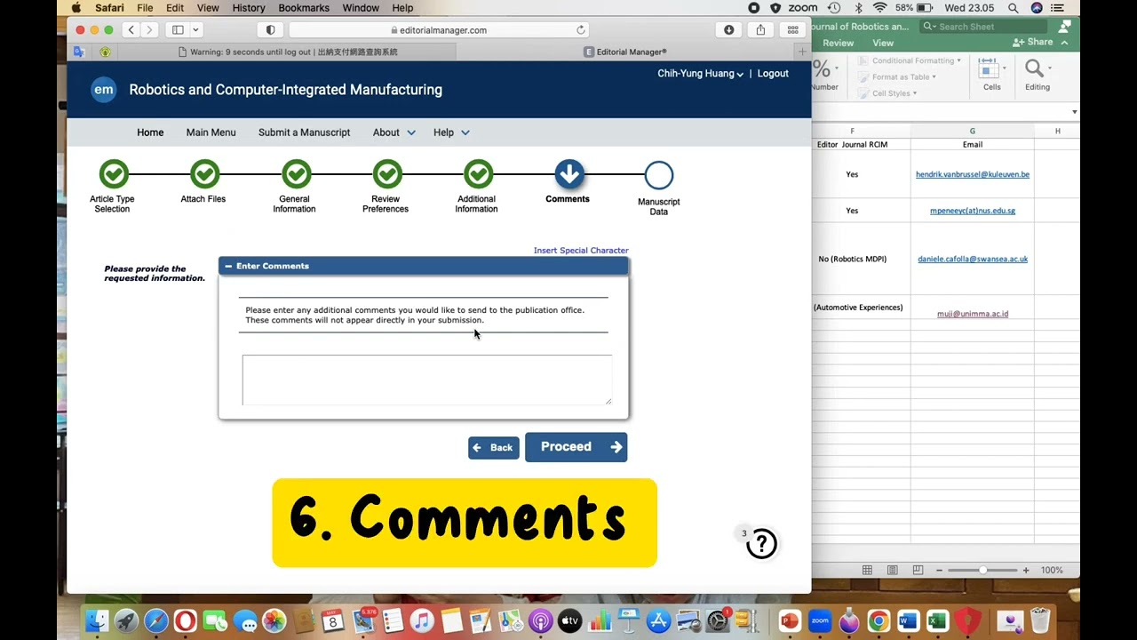Click the Wi-Fi status icon
Image resolution: width=1137 pixels, height=640 pixels.
coord(879,8)
